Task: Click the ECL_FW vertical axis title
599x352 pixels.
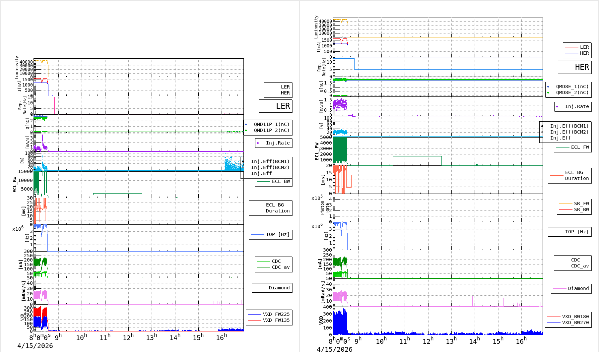Action: 317,151
